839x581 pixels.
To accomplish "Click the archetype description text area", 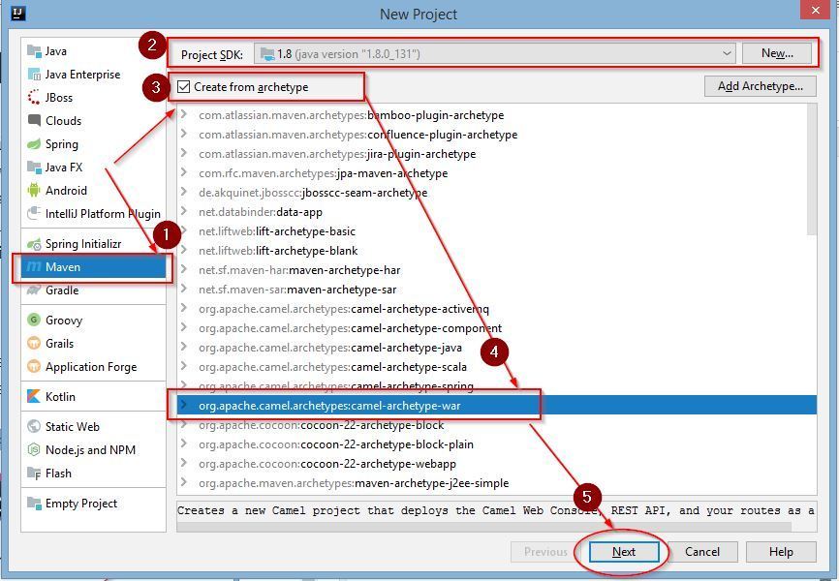I will click(496, 510).
